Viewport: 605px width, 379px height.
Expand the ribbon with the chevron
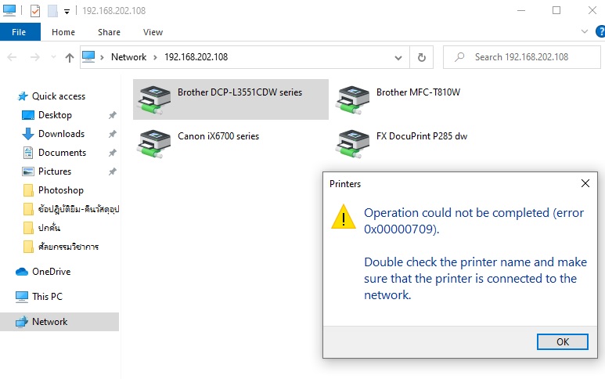585,31
